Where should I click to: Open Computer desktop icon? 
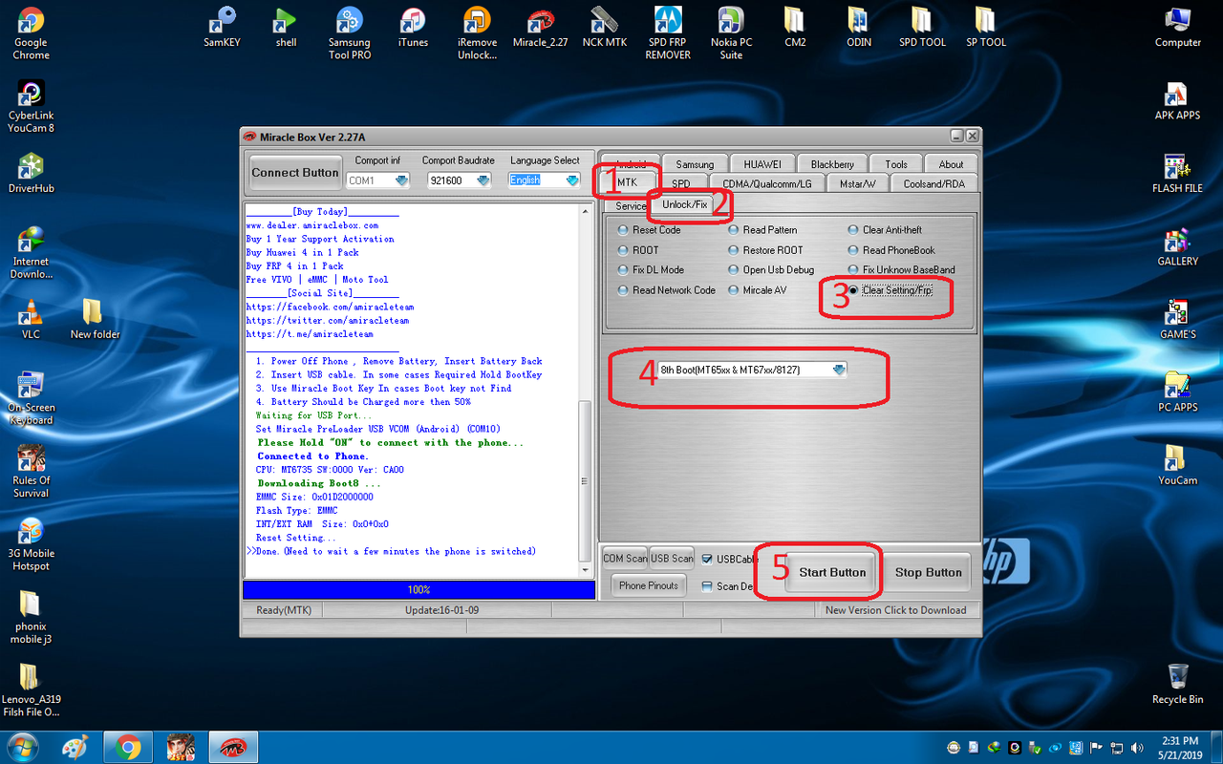point(1177,27)
